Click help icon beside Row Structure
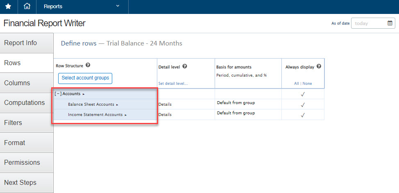Screen dimensions: 399x193 click(88, 66)
